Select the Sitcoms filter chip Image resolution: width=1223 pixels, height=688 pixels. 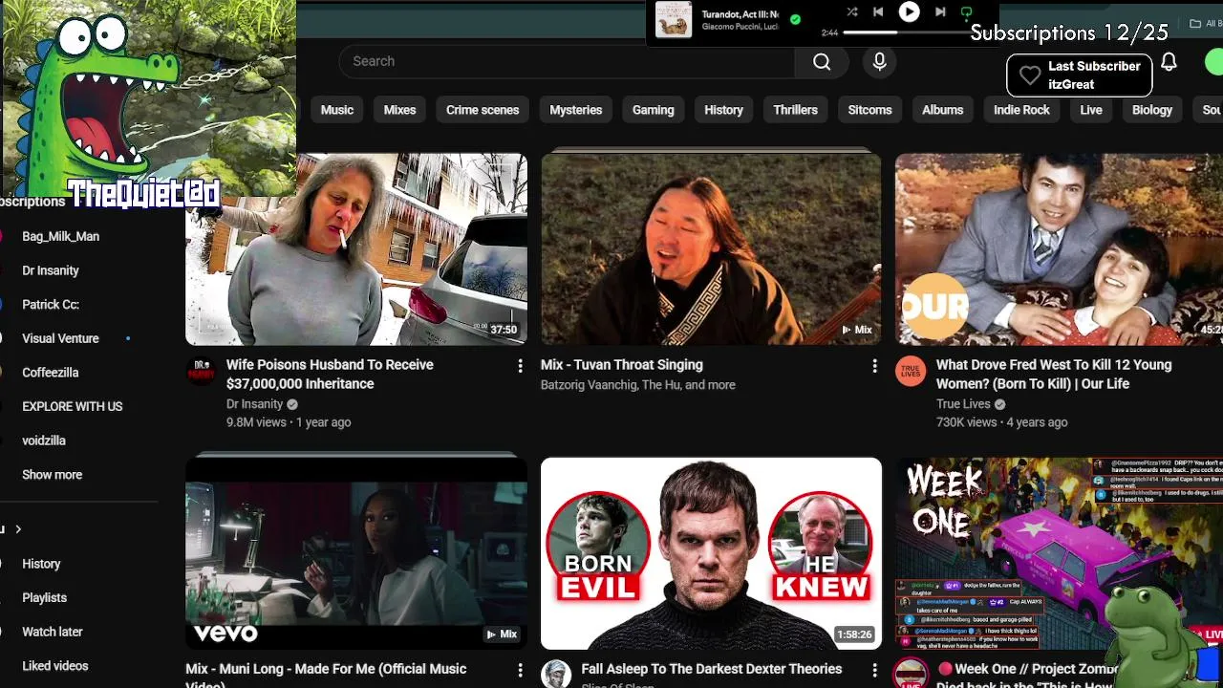coord(869,110)
